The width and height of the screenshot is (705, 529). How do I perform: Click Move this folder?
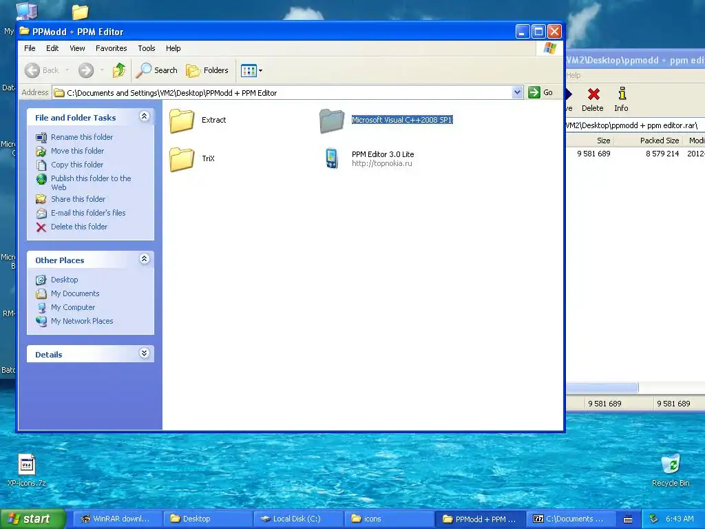coord(77,151)
